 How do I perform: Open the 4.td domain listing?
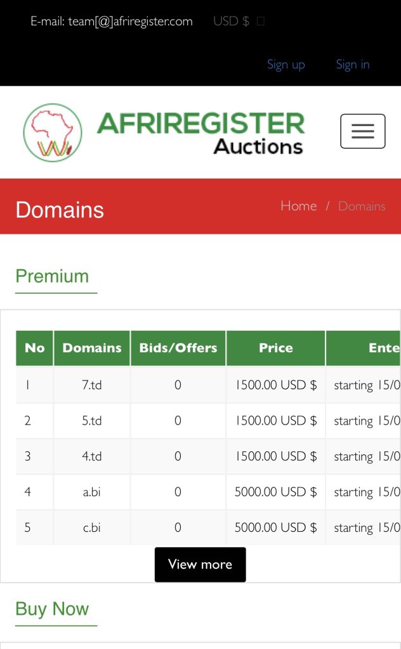point(91,456)
